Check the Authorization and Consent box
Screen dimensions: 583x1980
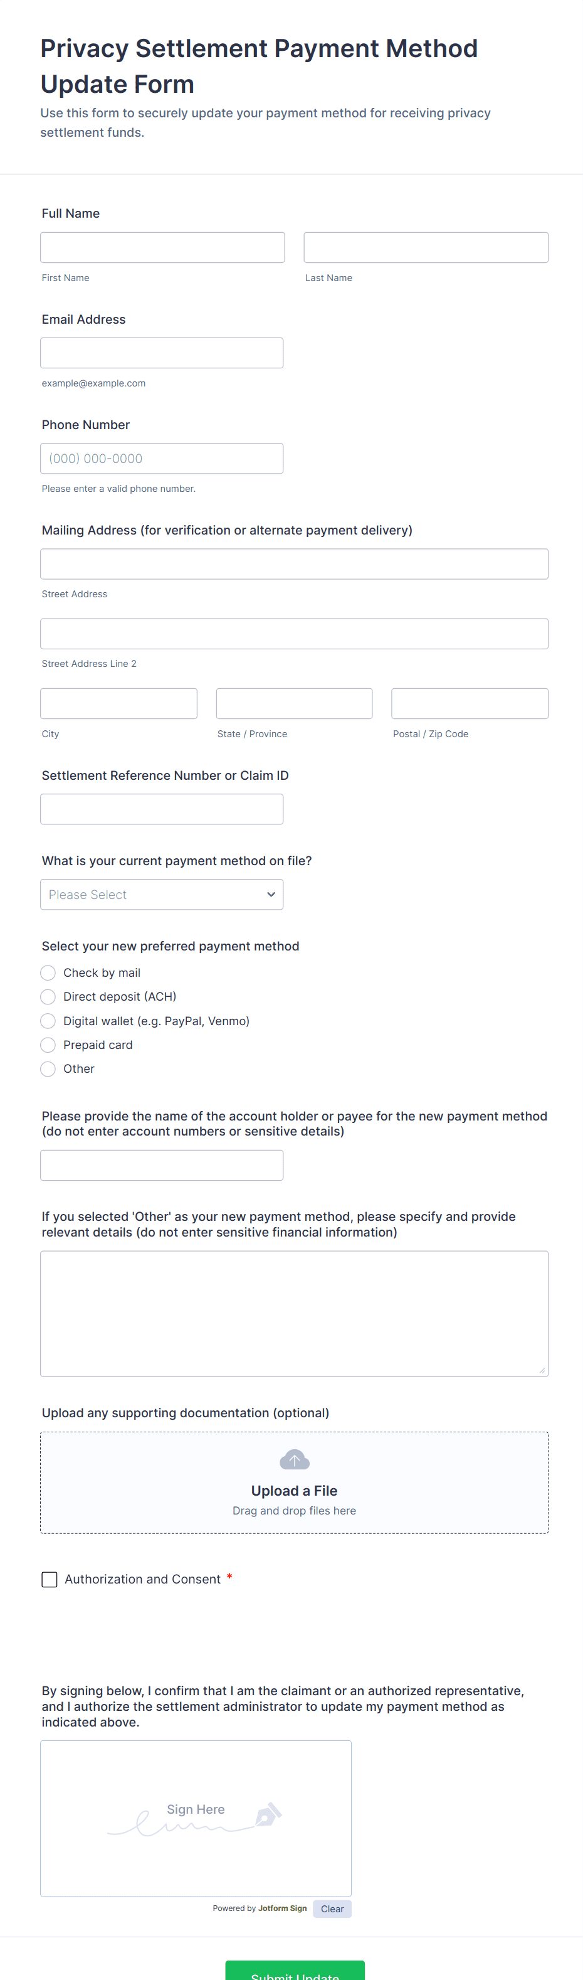pyautogui.click(x=49, y=1580)
